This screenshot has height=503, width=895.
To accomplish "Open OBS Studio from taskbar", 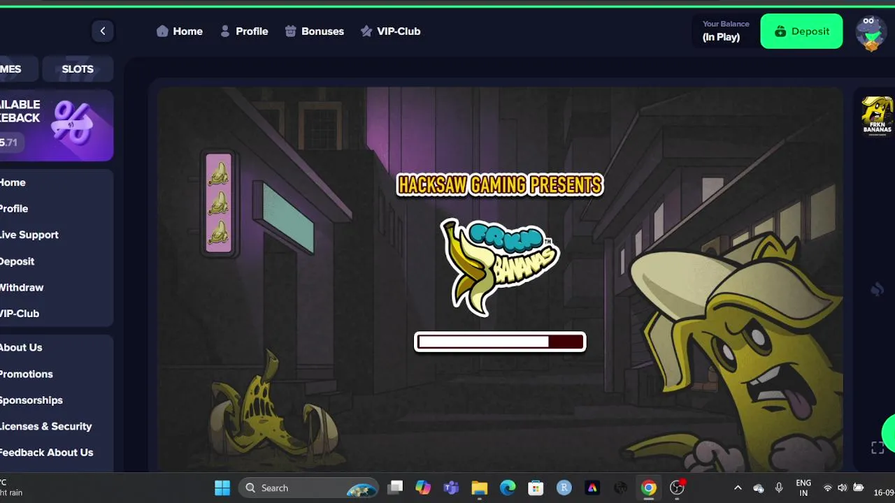I will (x=677, y=488).
